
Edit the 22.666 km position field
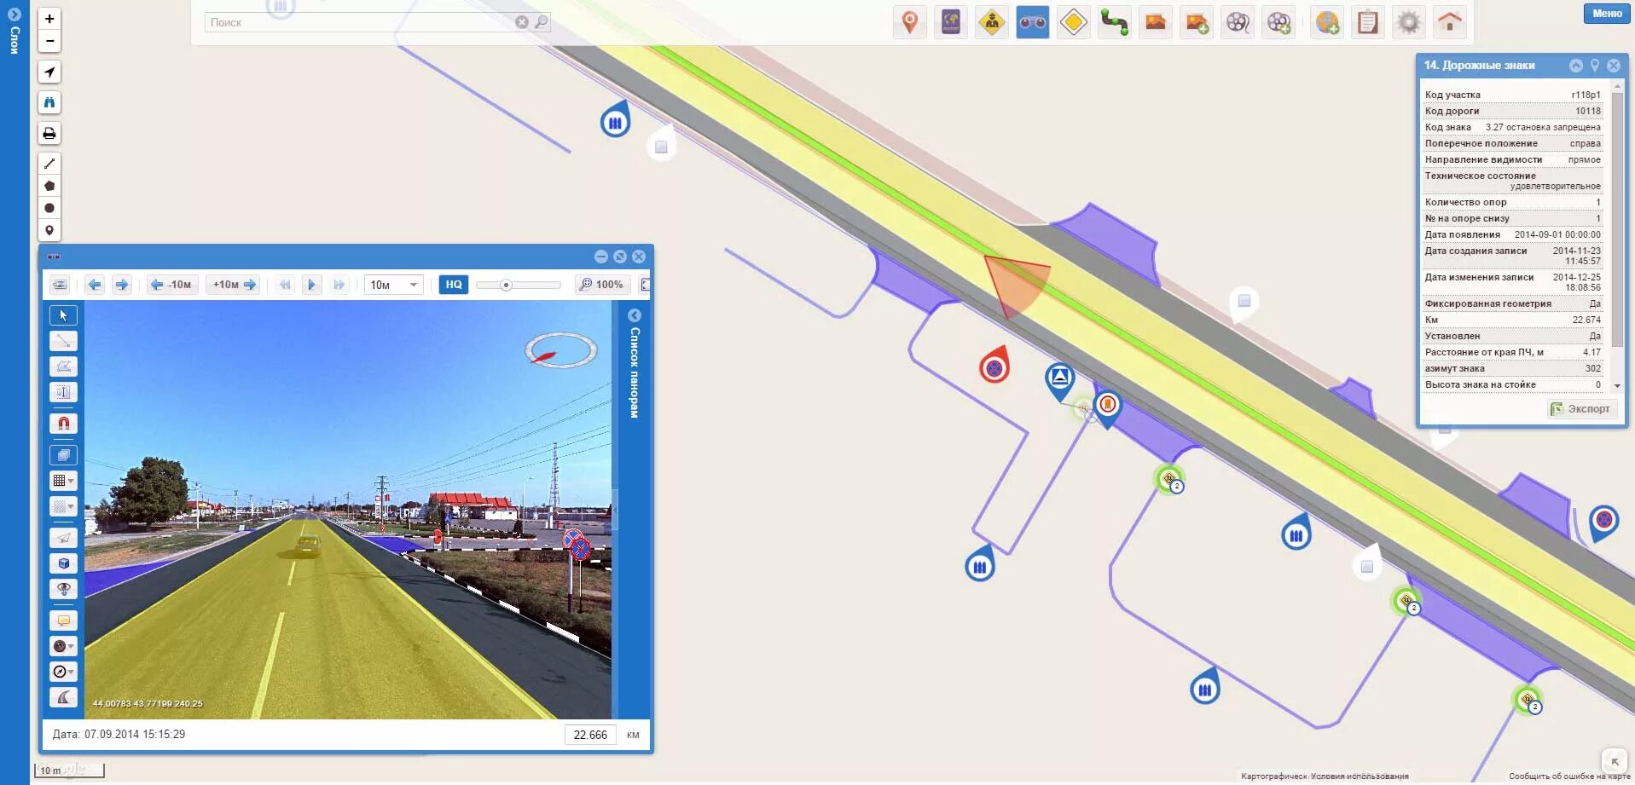pos(590,735)
